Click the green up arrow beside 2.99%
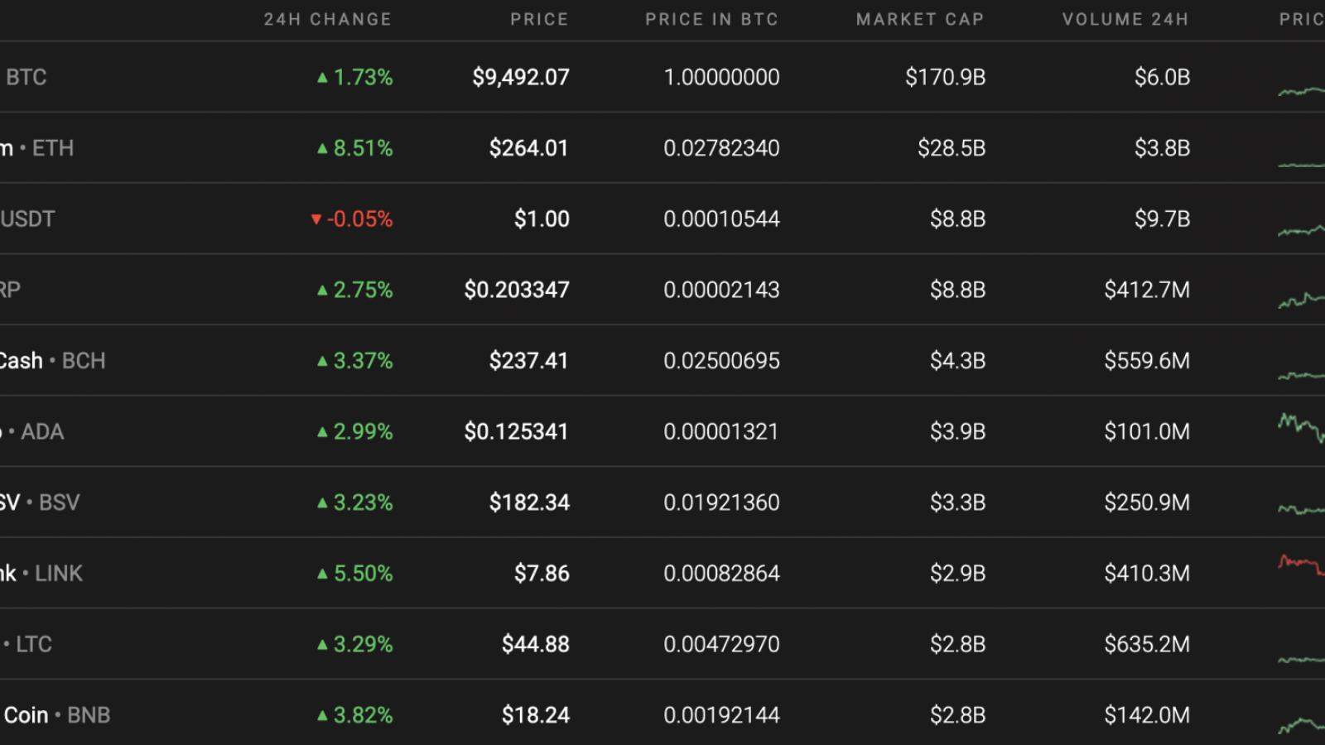 click(322, 432)
